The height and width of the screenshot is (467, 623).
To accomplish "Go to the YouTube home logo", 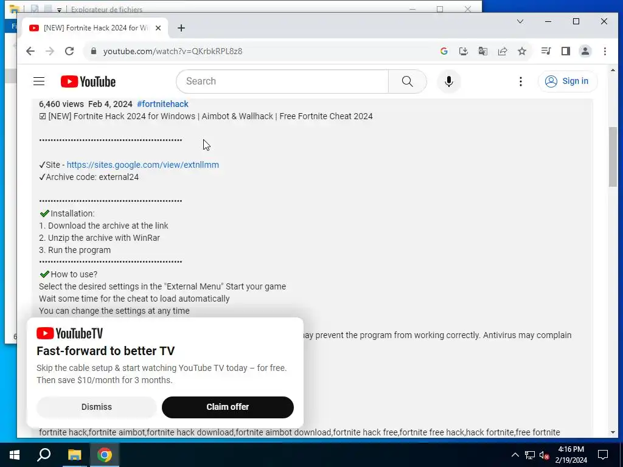I will click(88, 81).
